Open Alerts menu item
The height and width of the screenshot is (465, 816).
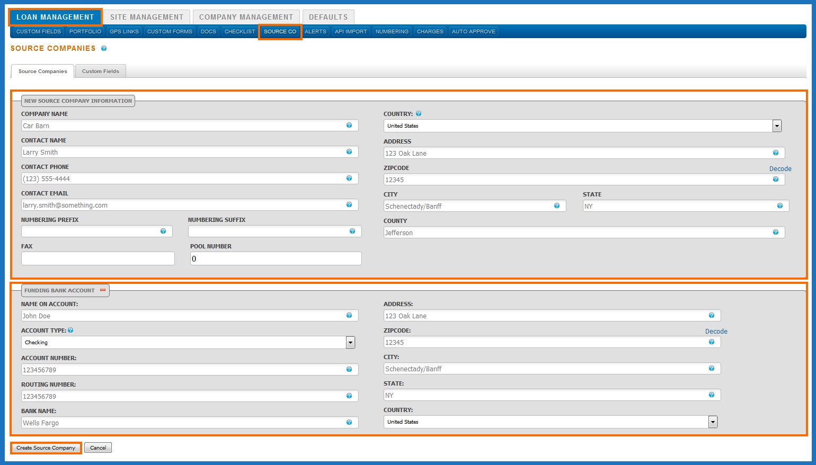tap(315, 32)
